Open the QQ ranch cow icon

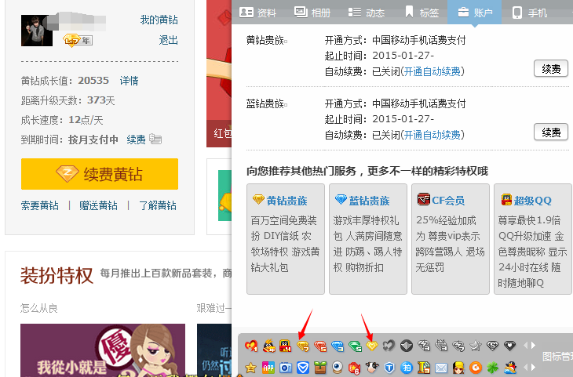(372, 368)
